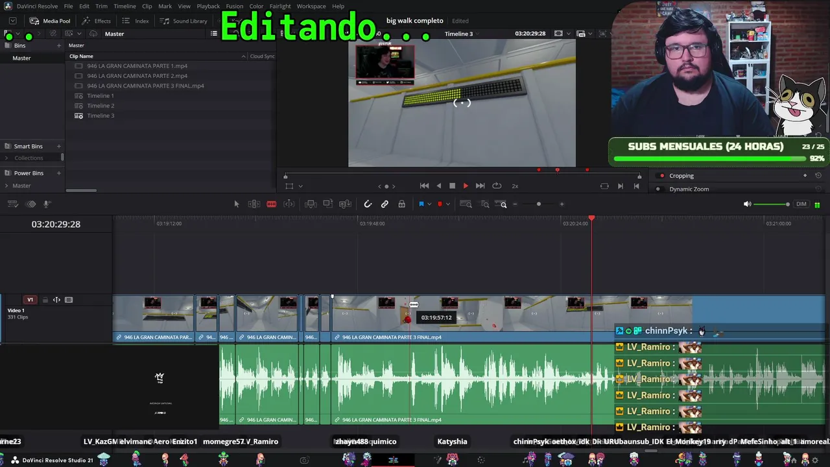Image resolution: width=830 pixels, height=467 pixels.
Task: Add a new Power Bin
Action: tap(58, 173)
